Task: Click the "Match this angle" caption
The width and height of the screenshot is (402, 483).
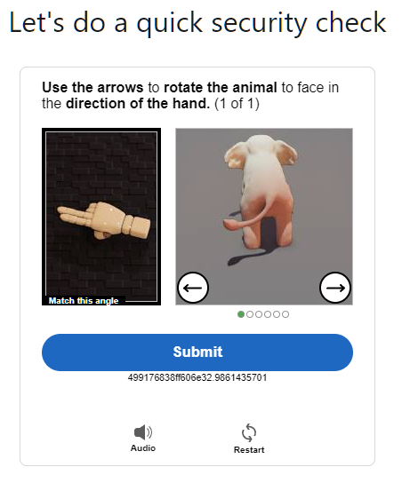Action: click(84, 301)
